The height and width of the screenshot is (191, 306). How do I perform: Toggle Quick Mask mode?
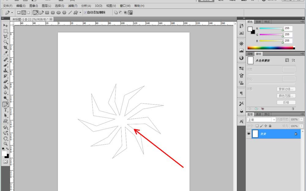pyautogui.click(x=6, y=162)
